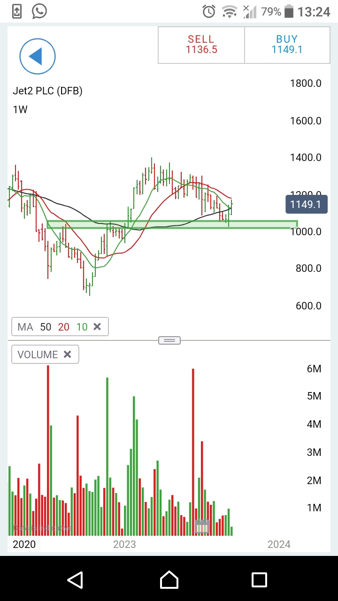Tap the Wi-Fi status icon
The height and width of the screenshot is (601, 338).
click(x=230, y=12)
